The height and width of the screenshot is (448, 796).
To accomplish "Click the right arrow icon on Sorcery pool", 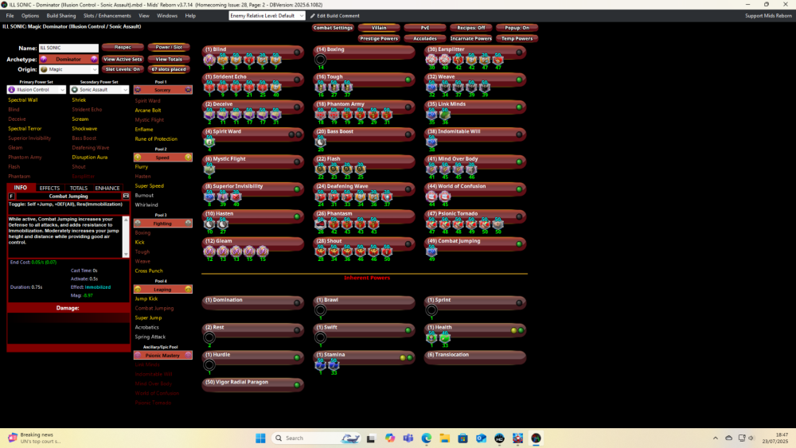I will pyautogui.click(x=189, y=90).
